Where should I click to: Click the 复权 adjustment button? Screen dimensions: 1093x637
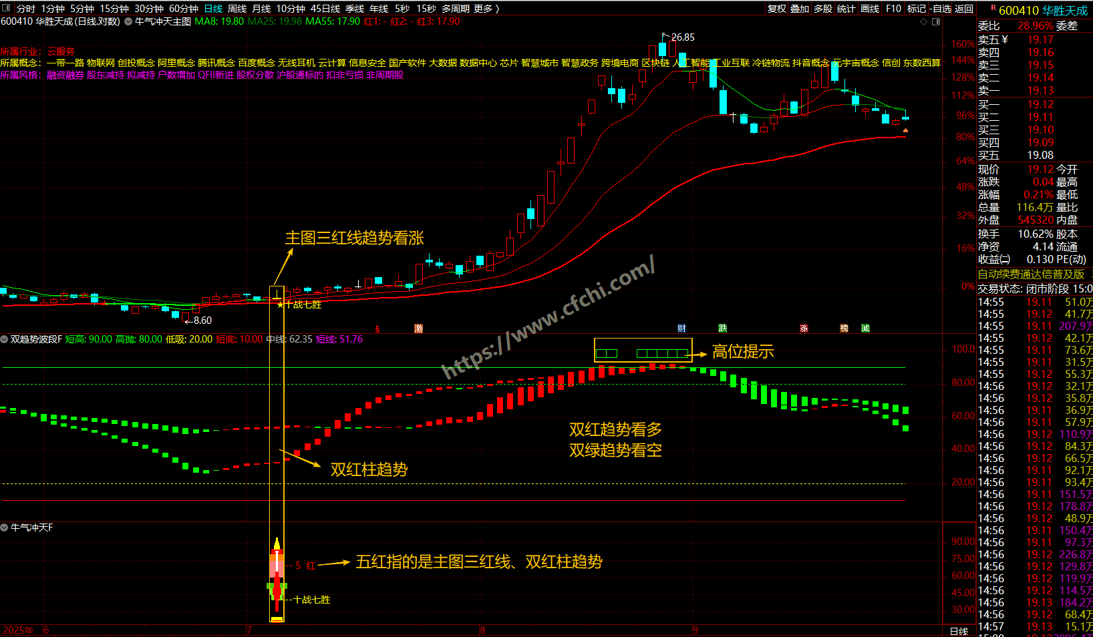click(x=777, y=9)
